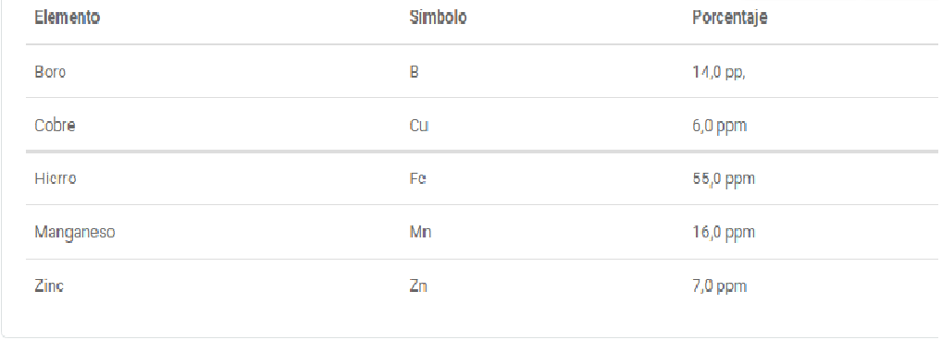Click the Simbolo column header
The width and height of the screenshot is (942, 340).
(x=438, y=18)
